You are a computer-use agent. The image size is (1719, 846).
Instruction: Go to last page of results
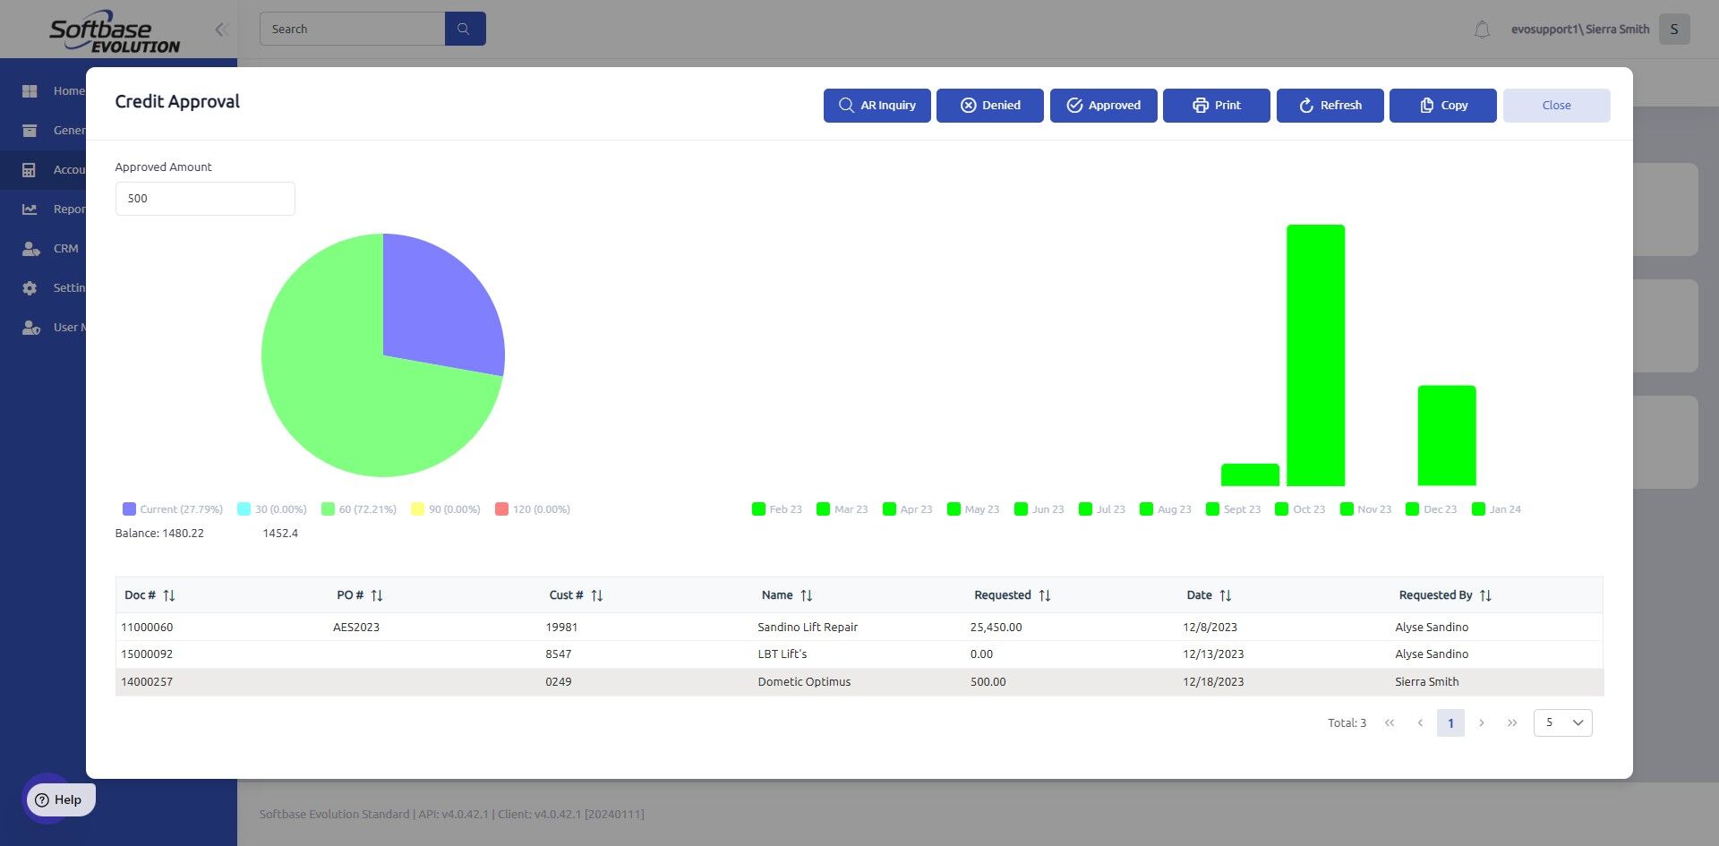click(x=1512, y=723)
